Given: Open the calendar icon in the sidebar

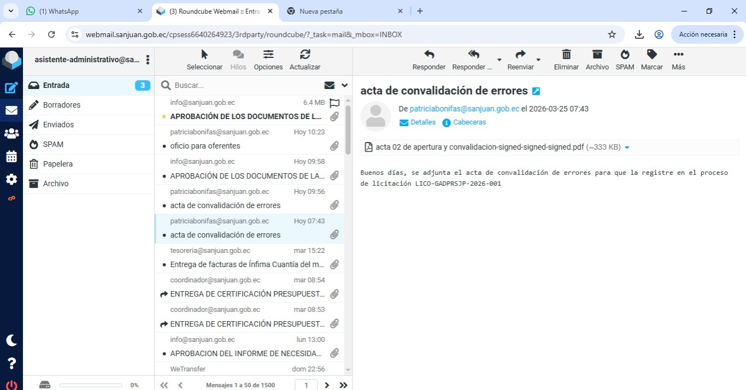Looking at the screenshot, I should tap(11, 157).
